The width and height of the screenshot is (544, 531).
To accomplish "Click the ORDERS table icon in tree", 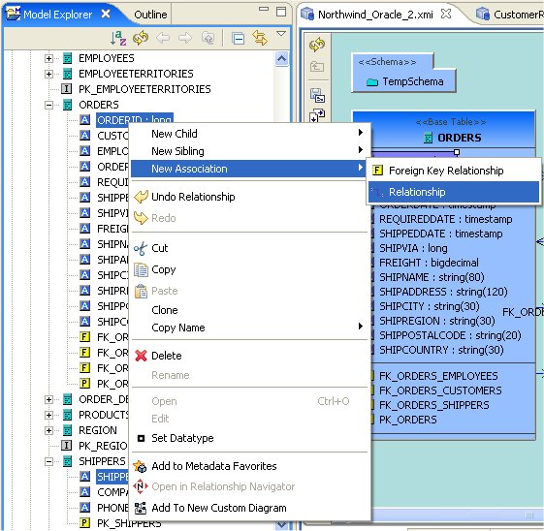I will tap(67, 105).
